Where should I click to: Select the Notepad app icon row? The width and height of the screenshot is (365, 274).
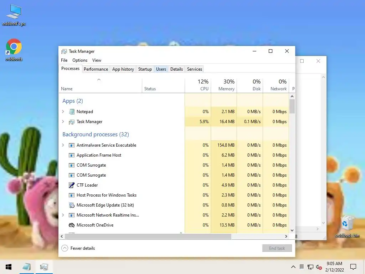pos(72,112)
